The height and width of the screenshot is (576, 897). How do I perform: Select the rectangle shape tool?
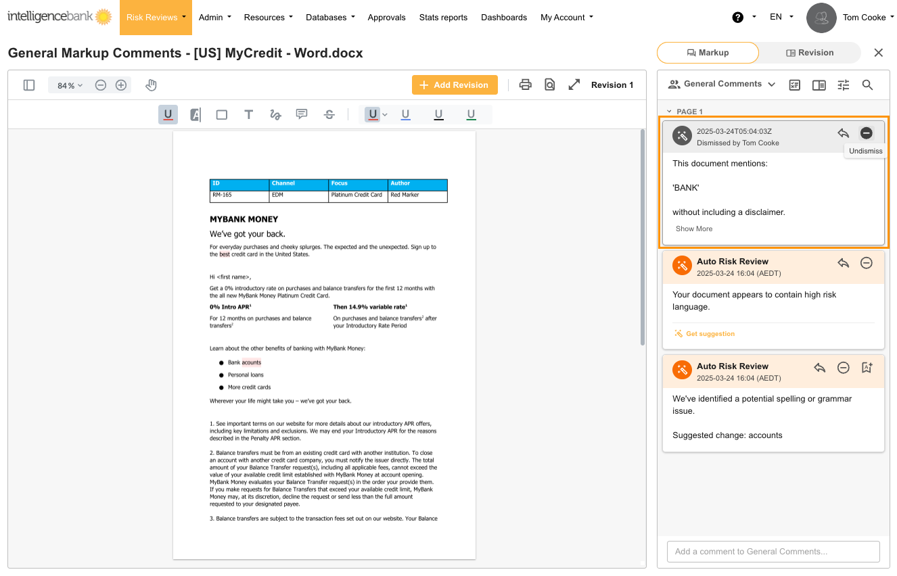pos(221,114)
